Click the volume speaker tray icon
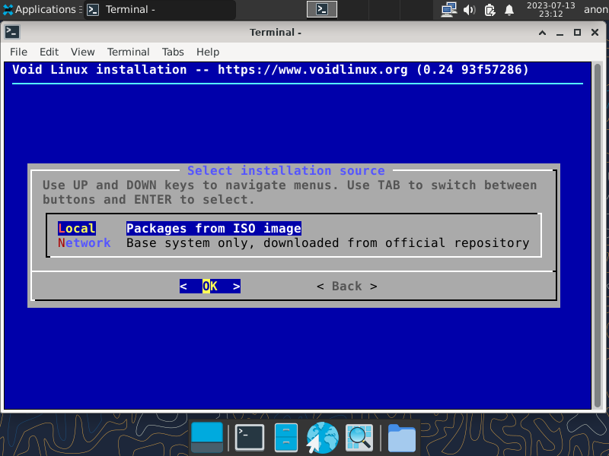 tap(469, 9)
